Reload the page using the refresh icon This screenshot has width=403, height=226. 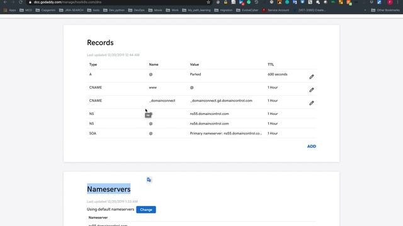pos(21,2)
